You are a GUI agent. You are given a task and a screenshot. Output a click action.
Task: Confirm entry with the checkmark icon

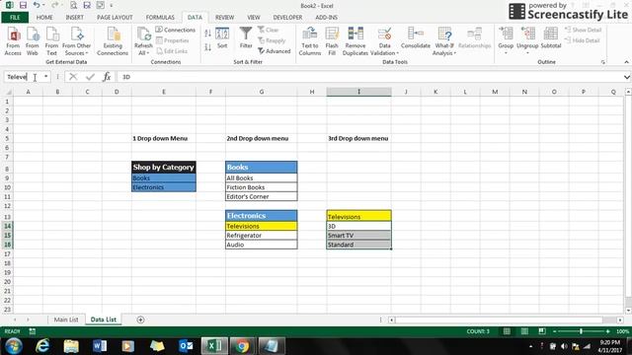coord(90,77)
